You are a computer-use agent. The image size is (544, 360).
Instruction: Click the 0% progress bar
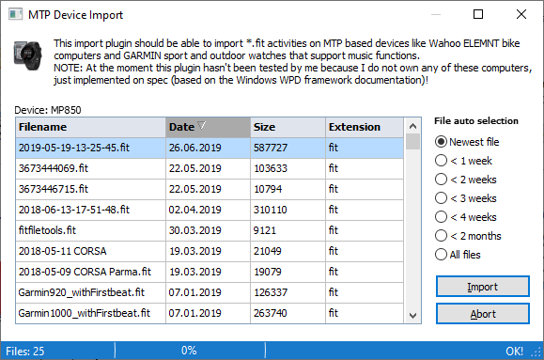[190, 351]
